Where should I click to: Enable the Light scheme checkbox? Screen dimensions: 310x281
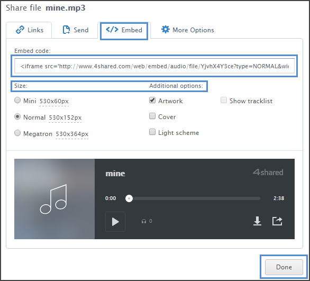point(152,132)
